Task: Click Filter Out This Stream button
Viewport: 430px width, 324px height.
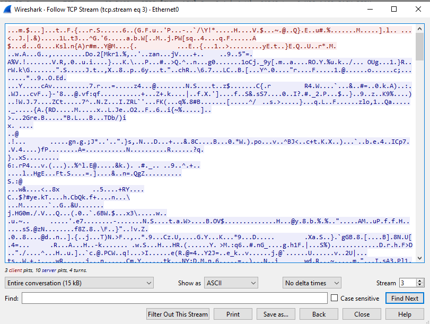Action: pos(178,314)
